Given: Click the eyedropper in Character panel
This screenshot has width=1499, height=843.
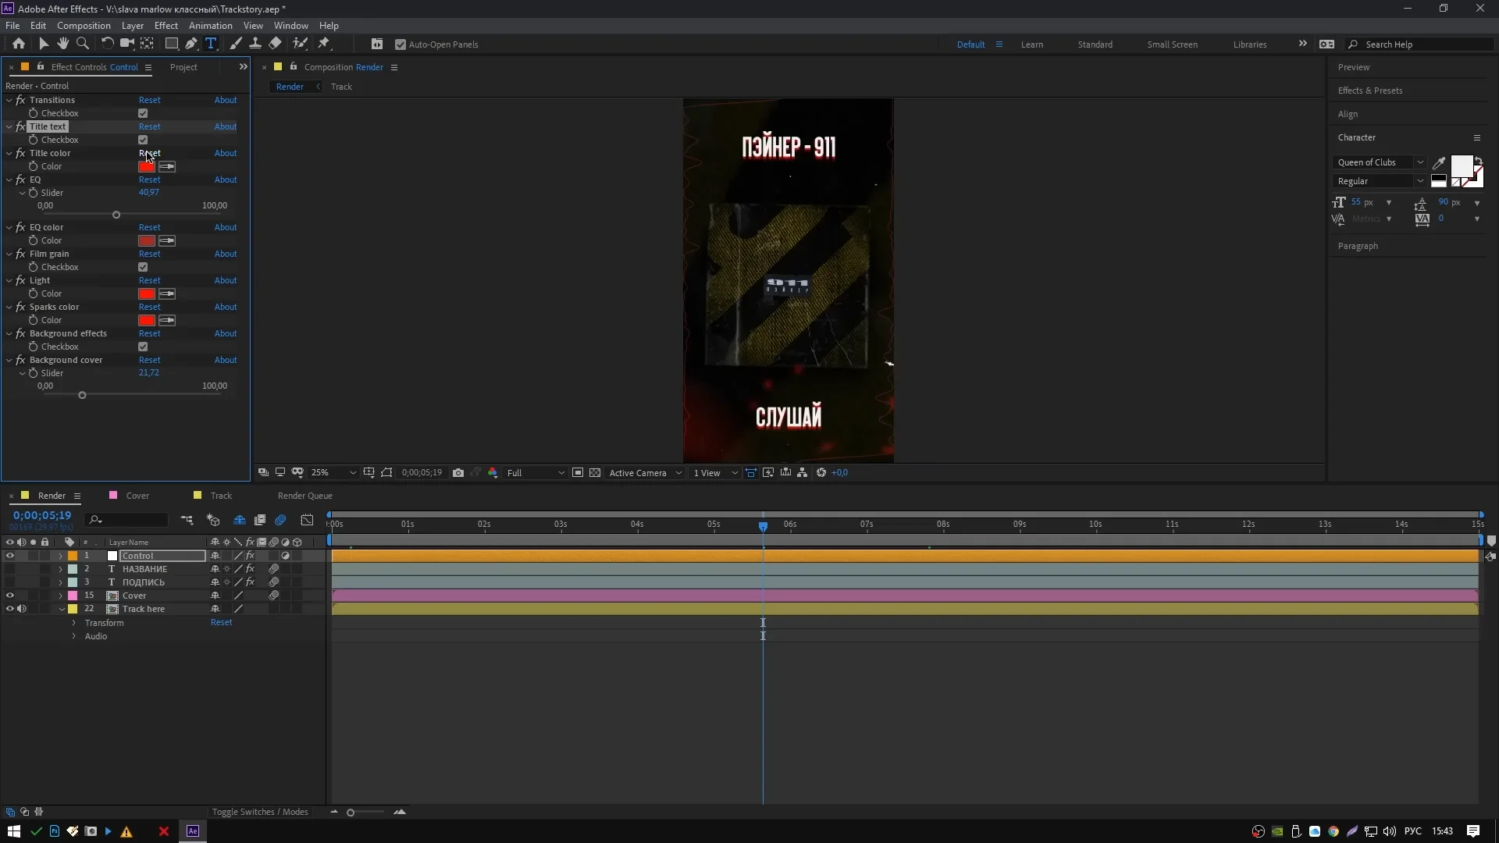Looking at the screenshot, I should click(x=1439, y=162).
